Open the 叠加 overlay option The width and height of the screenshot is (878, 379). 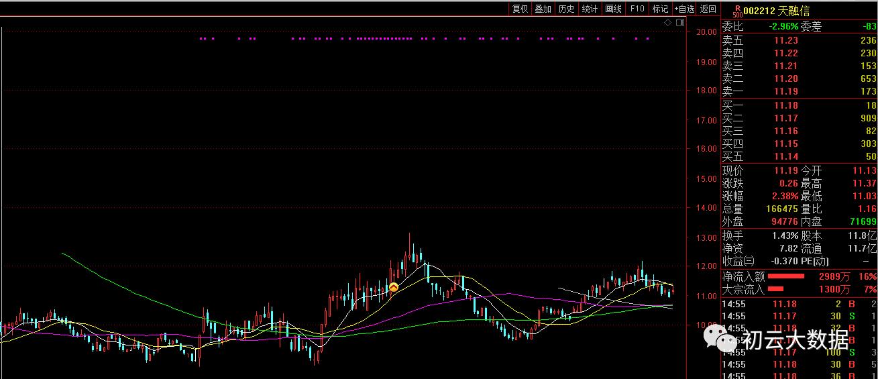click(543, 9)
